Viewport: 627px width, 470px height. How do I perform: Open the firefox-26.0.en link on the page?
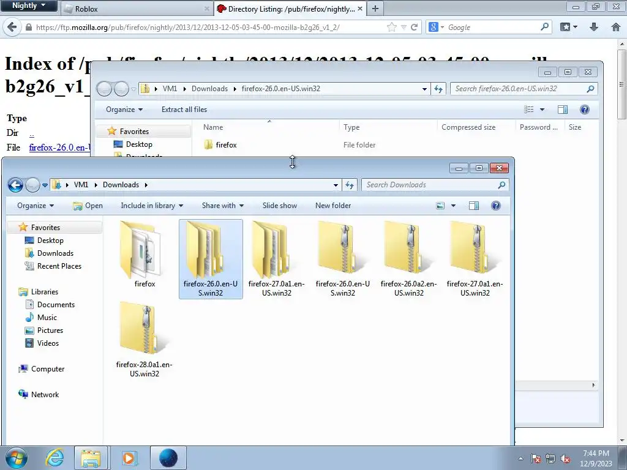pos(59,147)
